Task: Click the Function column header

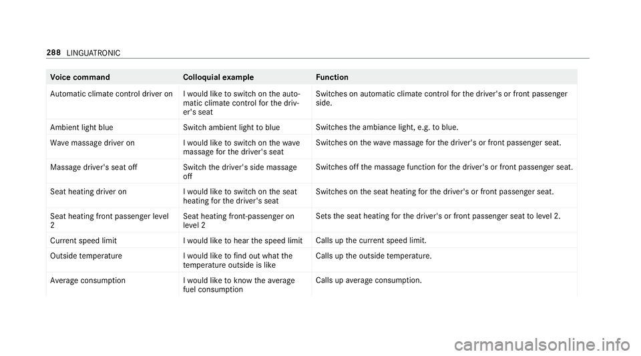Action: coord(332,77)
